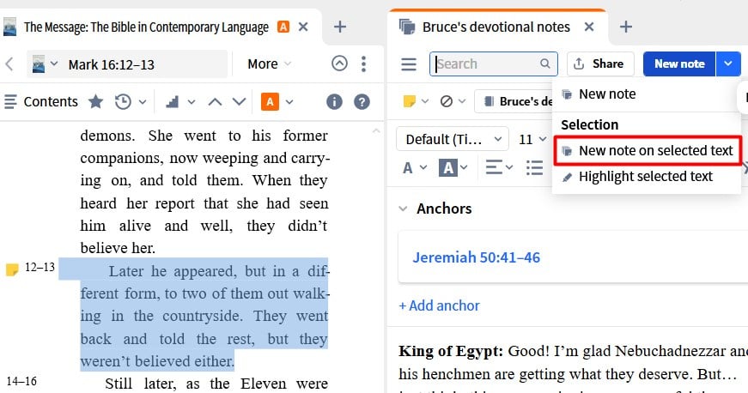The height and width of the screenshot is (393, 748).
Task: Click Bruce's de... notebook selector
Action: 514,101
